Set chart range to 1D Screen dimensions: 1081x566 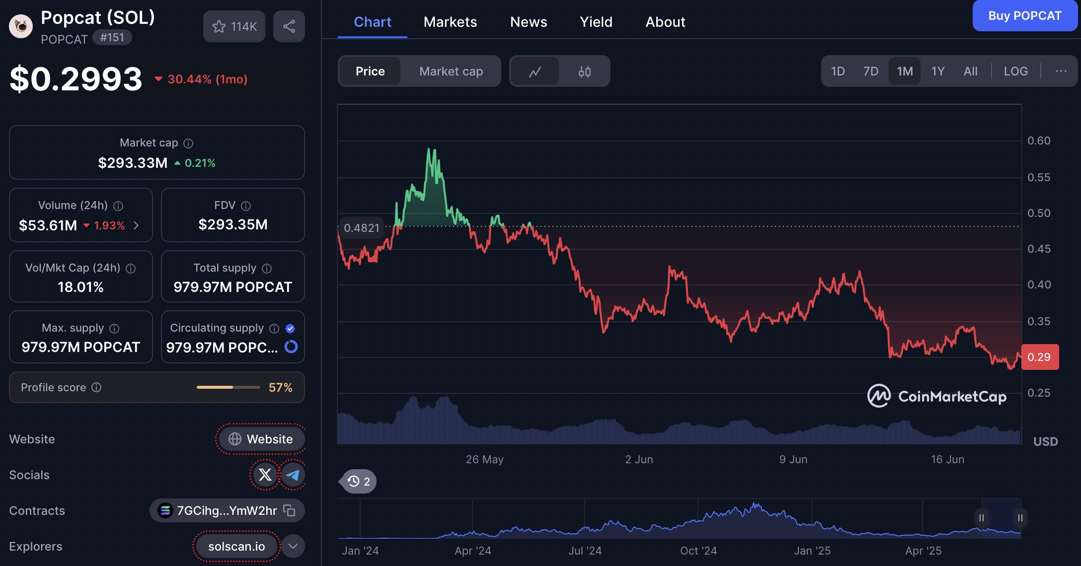(x=838, y=71)
